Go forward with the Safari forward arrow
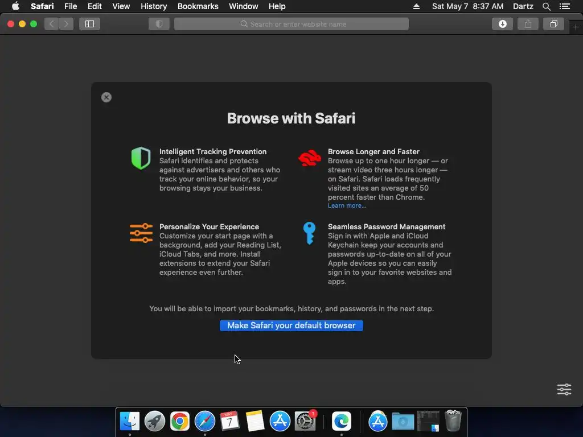Screen dimensions: 583x437 (x=66, y=24)
